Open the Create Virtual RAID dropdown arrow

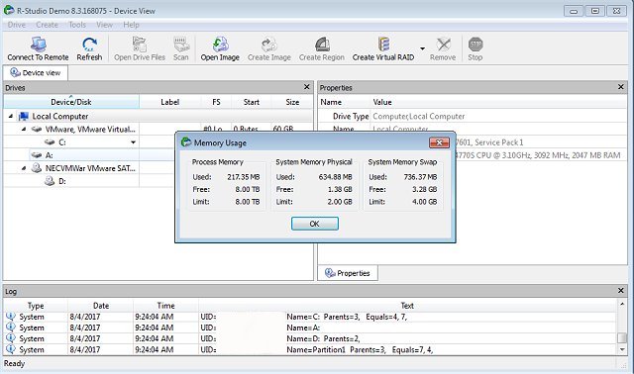click(x=423, y=48)
